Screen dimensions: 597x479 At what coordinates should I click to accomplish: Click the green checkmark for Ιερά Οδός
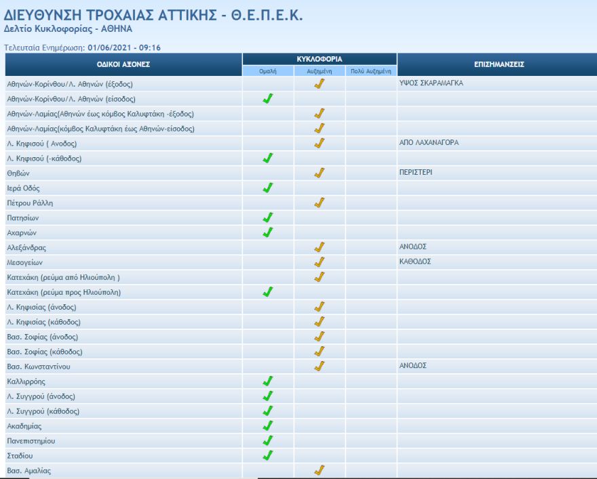[x=267, y=188]
